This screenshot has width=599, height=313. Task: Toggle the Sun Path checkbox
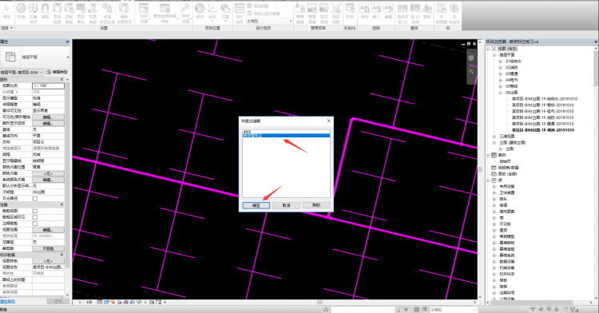[35, 199]
